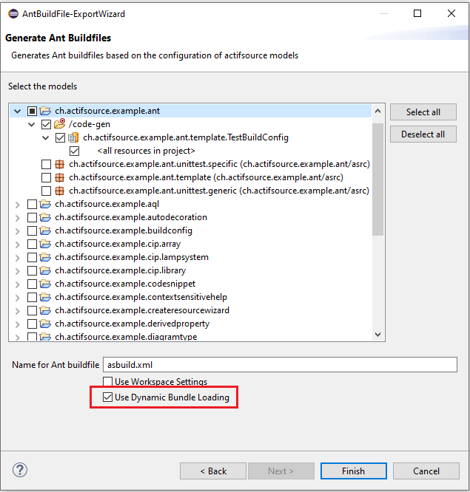Click the unittest.specific package icon
The image size is (470, 492).
click(x=60, y=164)
